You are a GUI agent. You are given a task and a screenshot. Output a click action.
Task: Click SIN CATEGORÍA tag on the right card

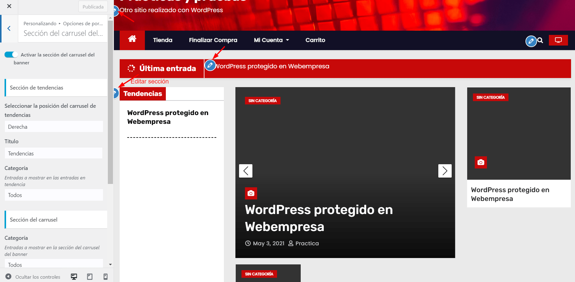click(x=491, y=97)
